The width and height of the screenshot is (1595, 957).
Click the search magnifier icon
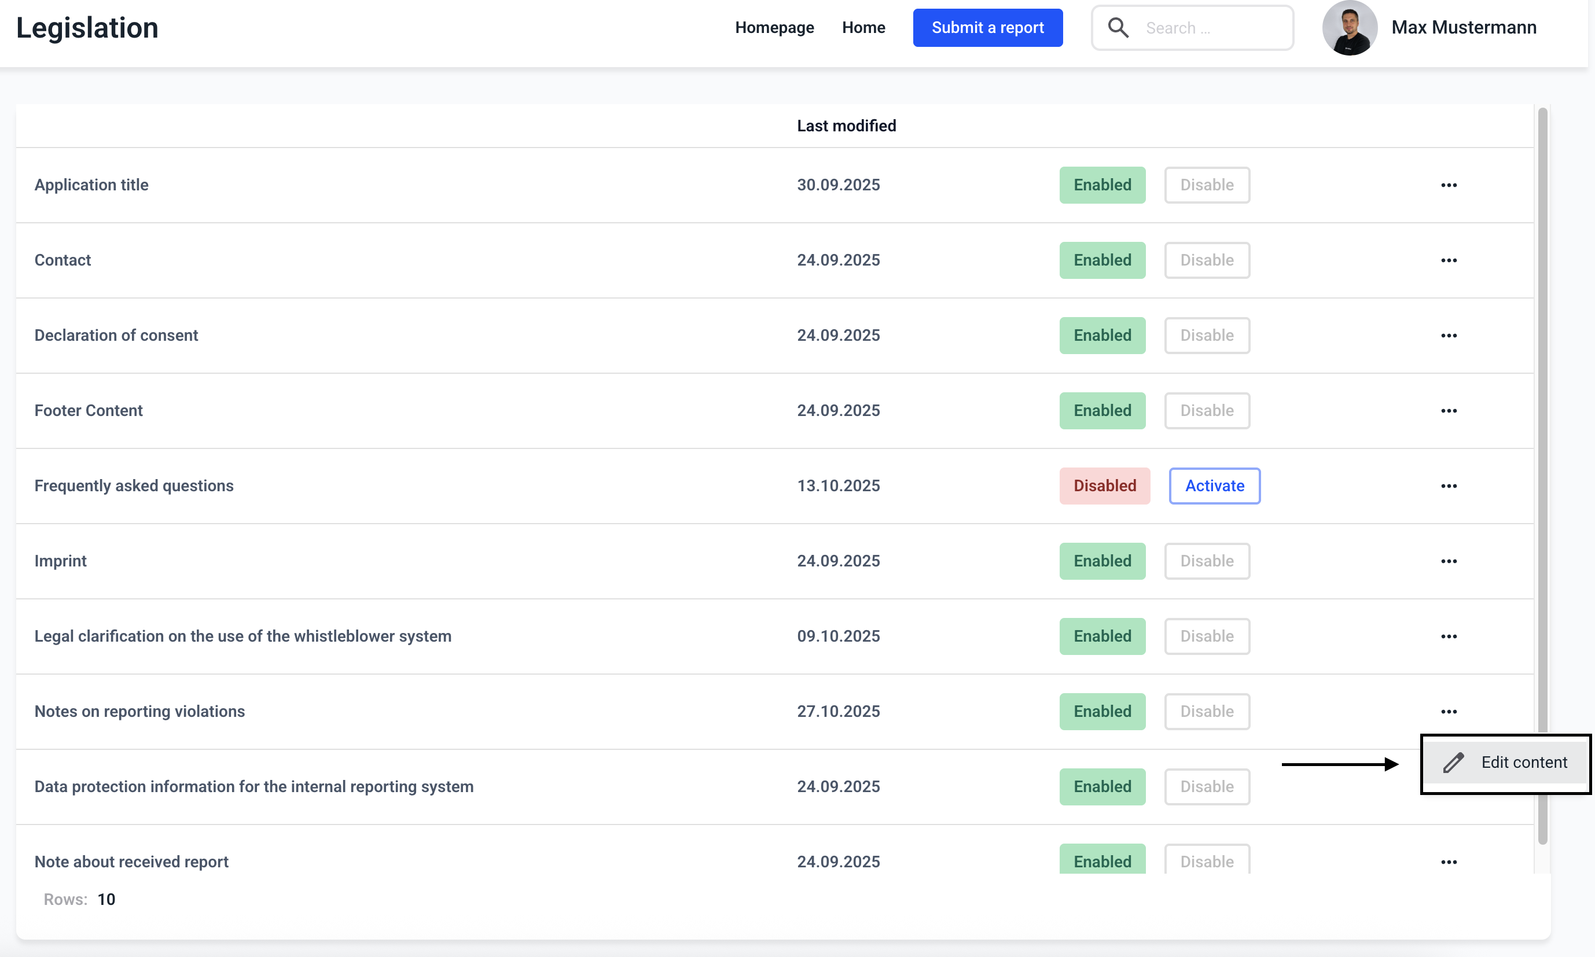click(1118, 28)
